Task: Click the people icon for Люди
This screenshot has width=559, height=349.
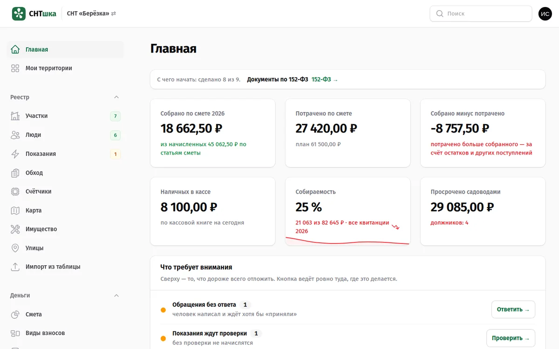Action: tap(15, 135)
